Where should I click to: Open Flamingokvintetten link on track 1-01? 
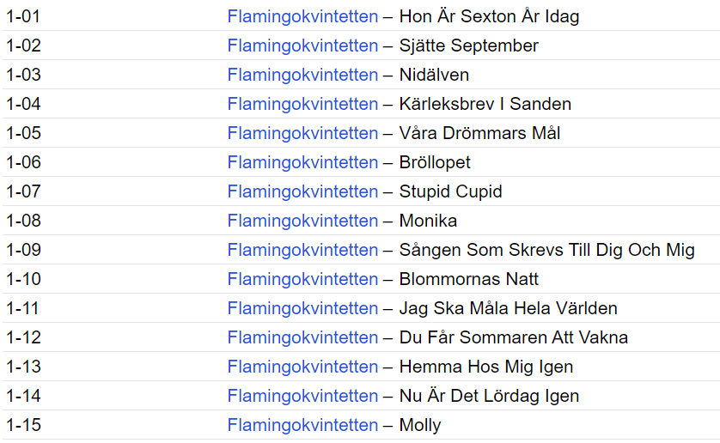coord(302,16)
